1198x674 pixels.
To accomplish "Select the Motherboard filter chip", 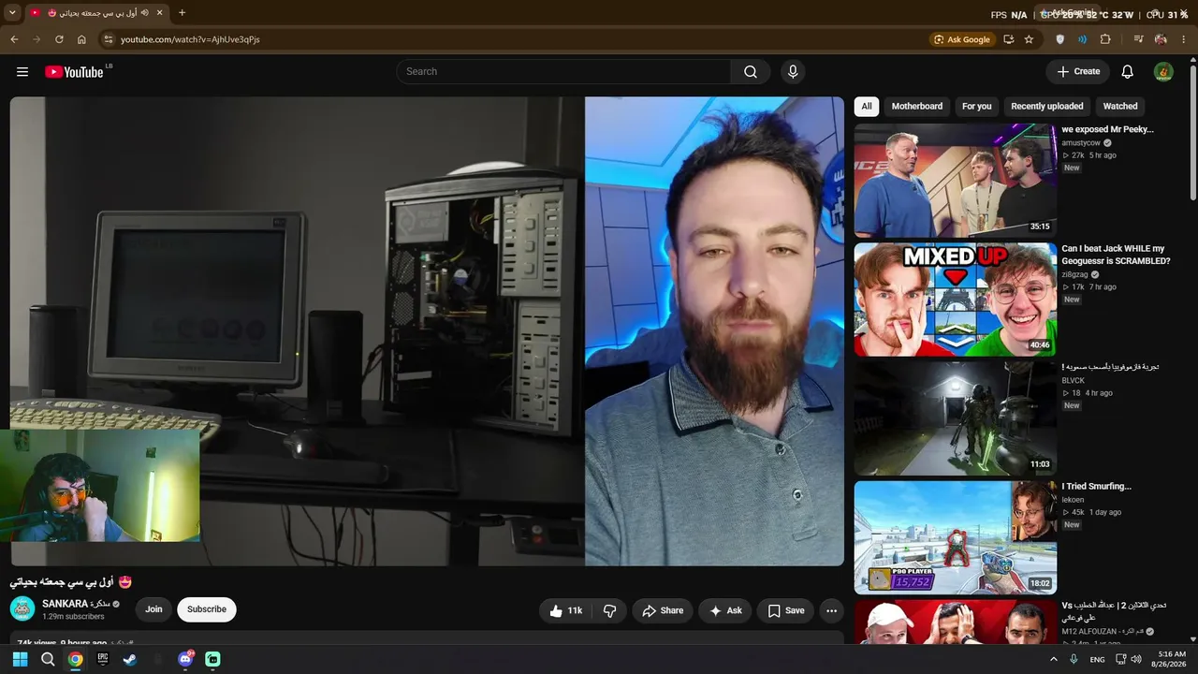I will click(x=917, y=107).
